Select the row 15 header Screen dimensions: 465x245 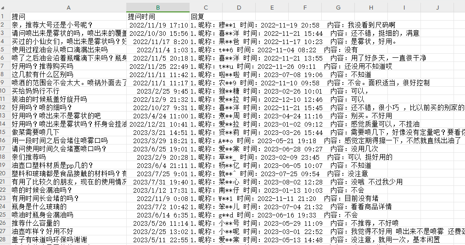coord(5,132)
